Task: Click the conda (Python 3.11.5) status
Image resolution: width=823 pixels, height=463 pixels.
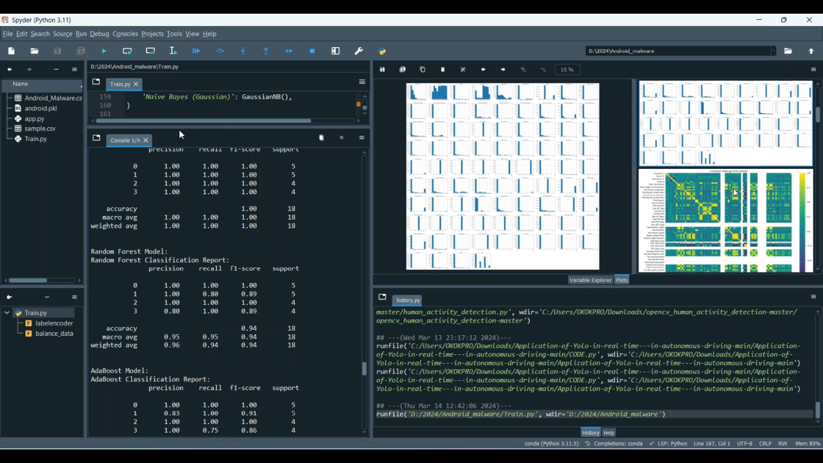Action: click(x=551, y=444)
